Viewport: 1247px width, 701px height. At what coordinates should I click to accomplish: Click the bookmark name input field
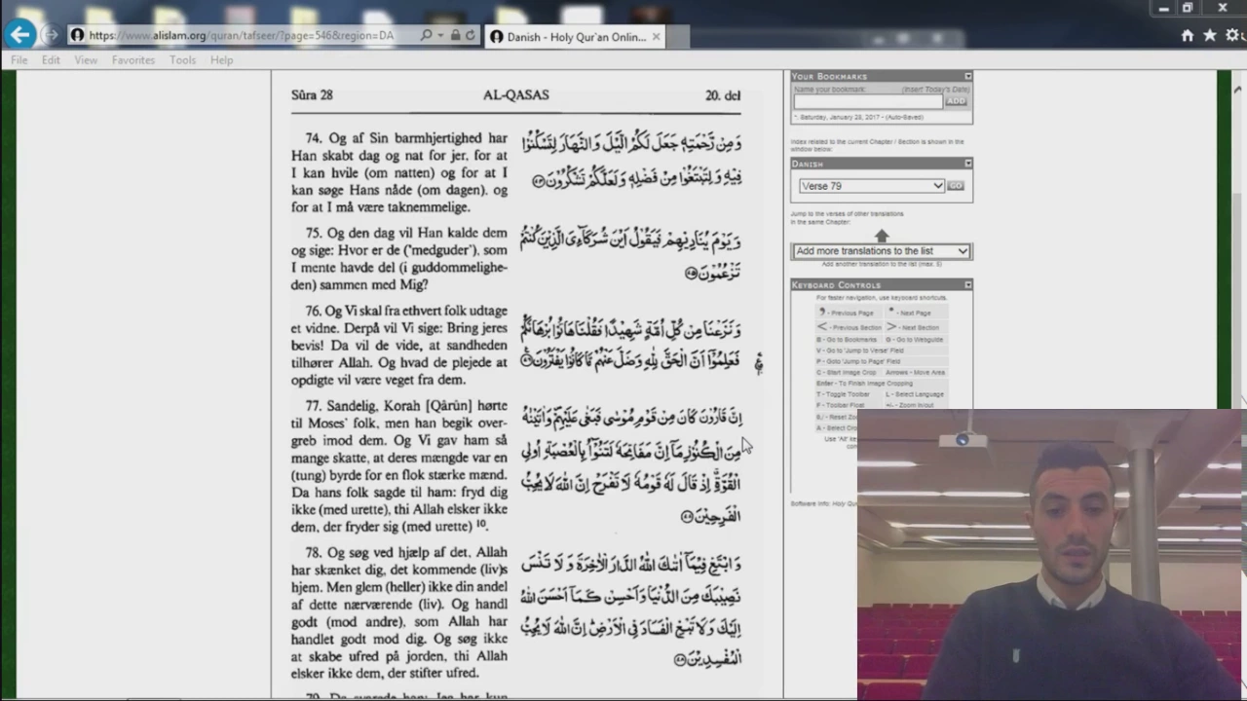(868, 101)
